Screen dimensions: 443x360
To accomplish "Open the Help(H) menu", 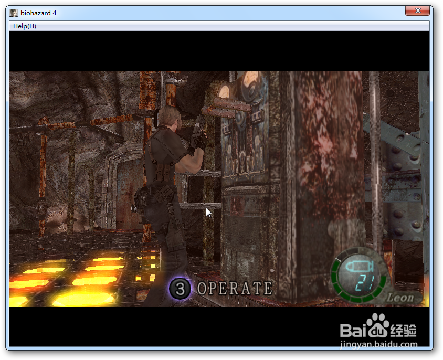I will pos(25,26).
